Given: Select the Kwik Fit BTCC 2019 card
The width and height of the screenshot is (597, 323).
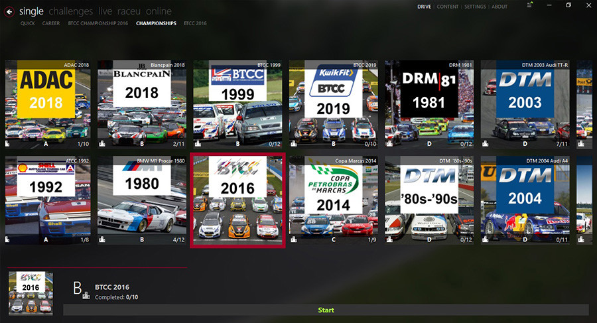Looking at the screenshot, I should [334, 104].
